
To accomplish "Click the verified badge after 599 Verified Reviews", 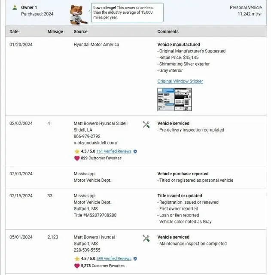I will click(135, 259).
